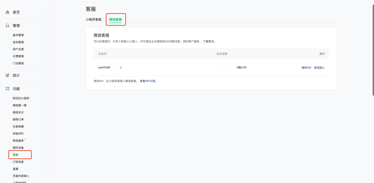Image resolution: width=374 pixels, height=183 pixels.
Task: Select 微信支付 in the 功能 menu
Action: coord(18,112)
